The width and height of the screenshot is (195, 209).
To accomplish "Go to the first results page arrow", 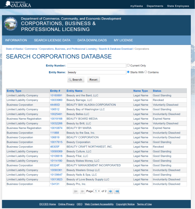I will [x=76, y=191].
